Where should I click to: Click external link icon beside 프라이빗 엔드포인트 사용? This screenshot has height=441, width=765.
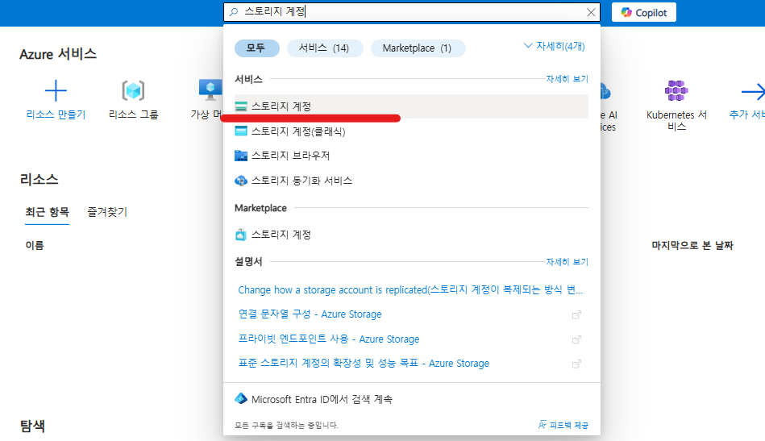pyautogui.click(x=576, y=339)
